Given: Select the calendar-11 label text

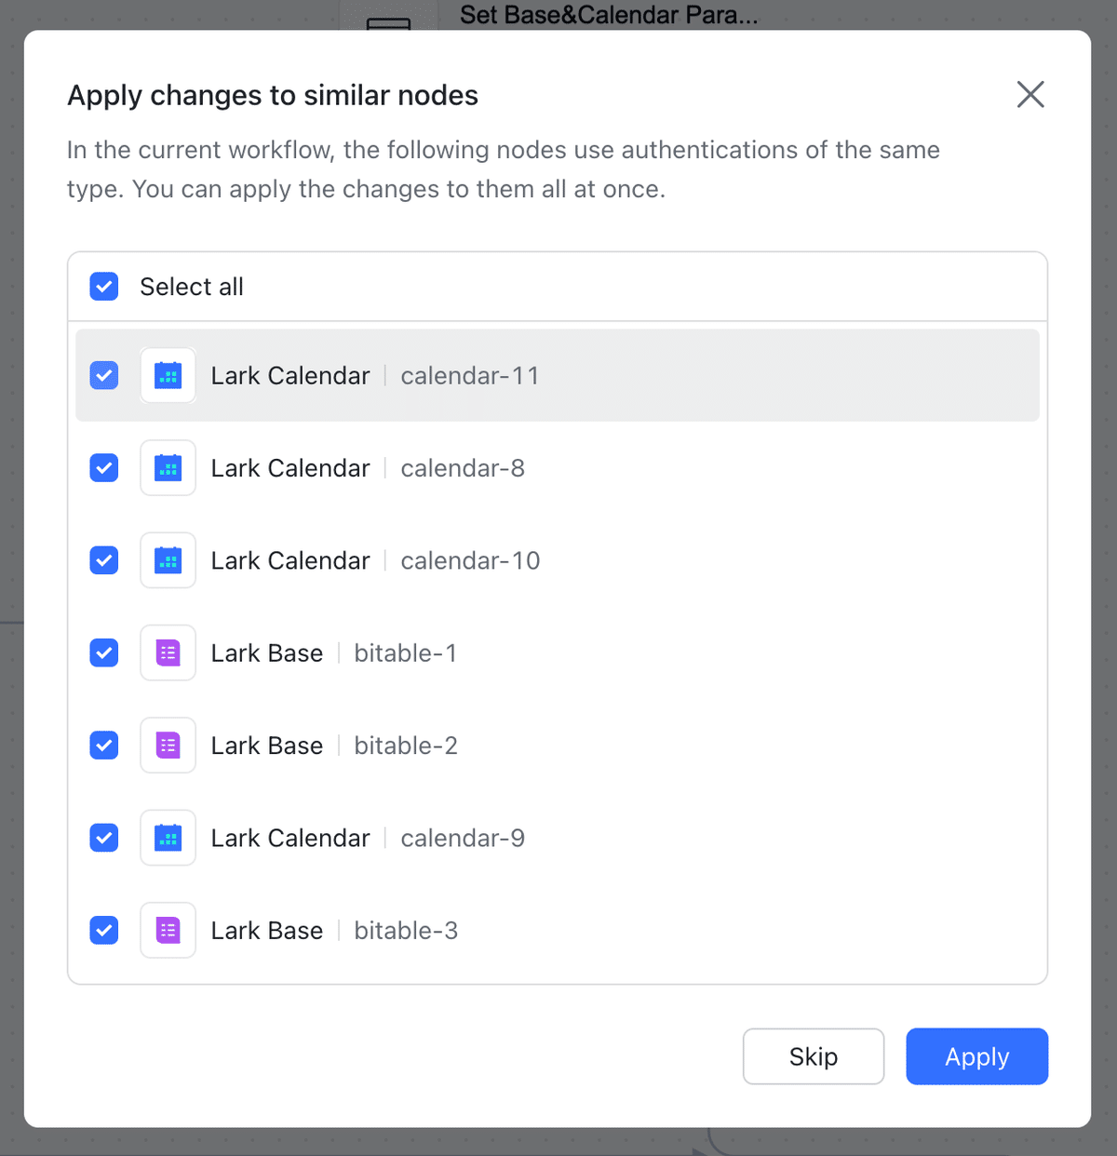Looking at the screenshot, I should [470, 376].
